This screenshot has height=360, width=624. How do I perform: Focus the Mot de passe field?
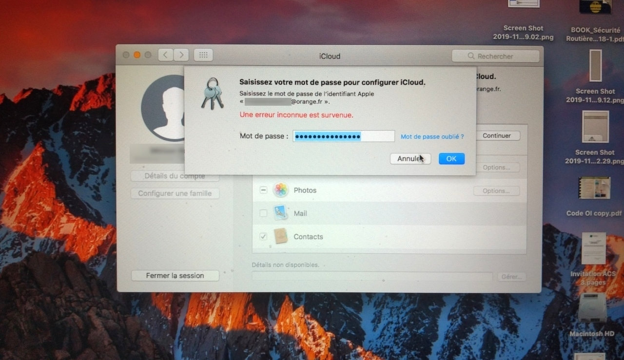[x=344, y=136]
